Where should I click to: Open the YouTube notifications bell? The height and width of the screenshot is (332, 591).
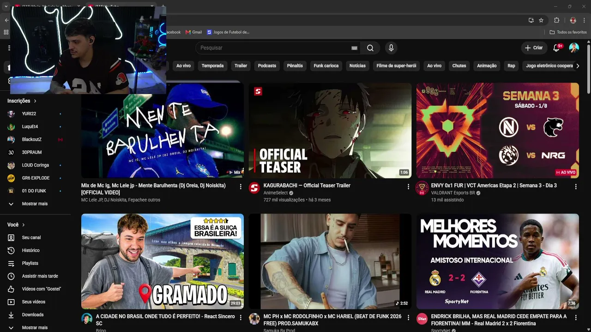click(x=556, y=48)
